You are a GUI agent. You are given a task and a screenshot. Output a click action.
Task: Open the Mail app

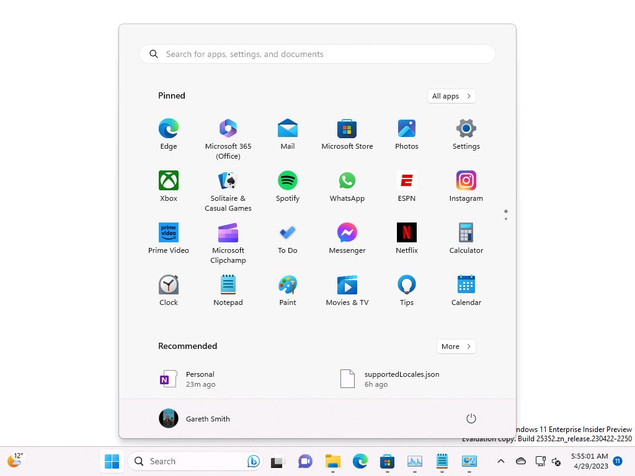288,134
